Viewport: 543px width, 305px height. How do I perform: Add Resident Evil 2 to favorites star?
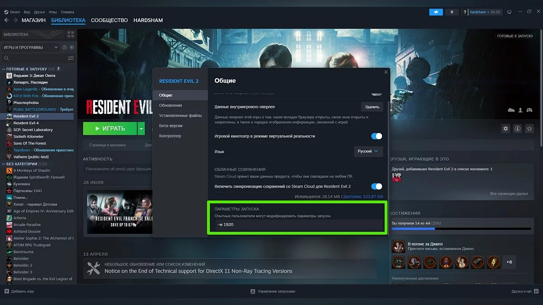tap(529, 129)
